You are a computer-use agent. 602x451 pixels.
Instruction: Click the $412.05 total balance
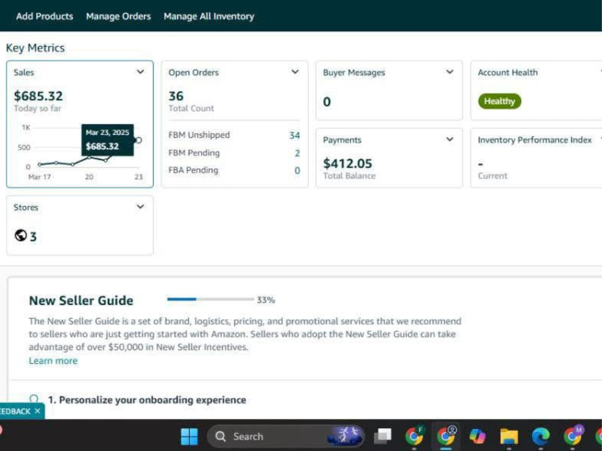347,164
